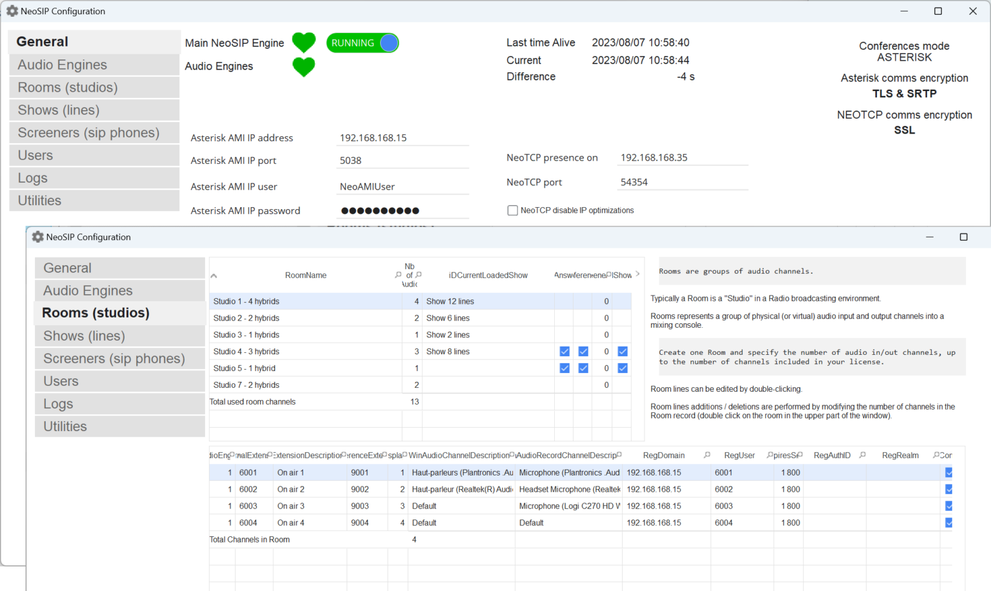Click the search icon in RoomName column header
991x591 pixels.
pyautogui.click(x=398, y=275)
